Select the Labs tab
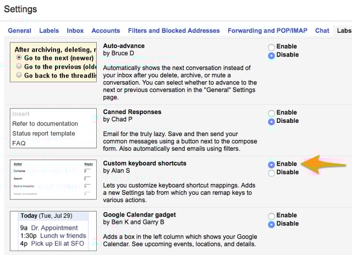This screenshot has height=255, width=352. [344, 31]
